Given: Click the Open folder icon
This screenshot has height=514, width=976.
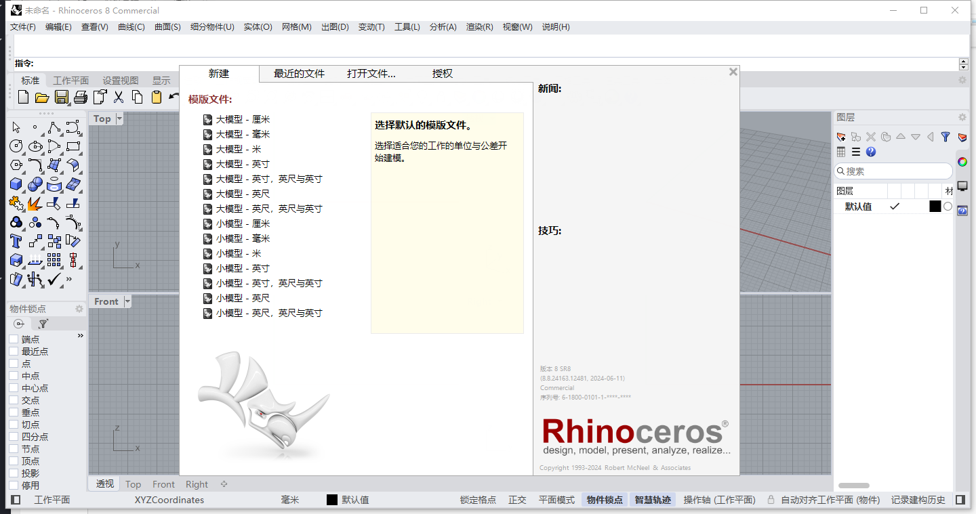Looking at the screenshot, I should coord(41,97).
